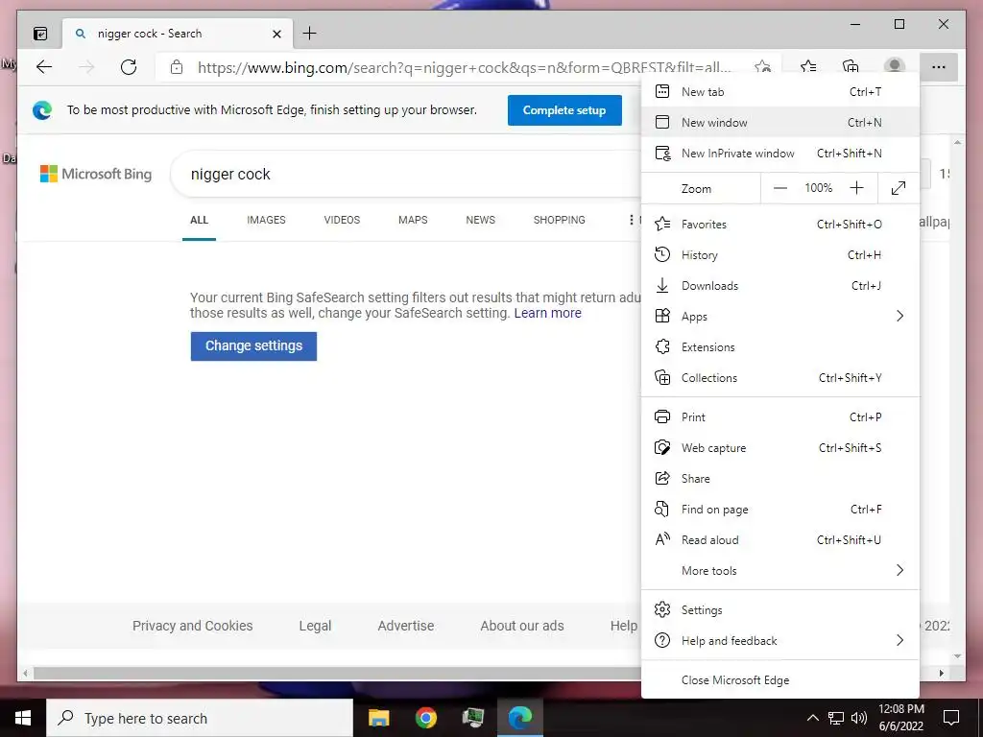Click the Downloads arrow icon in the menu
Screen dimensions: 983x737
pos(662,285)
